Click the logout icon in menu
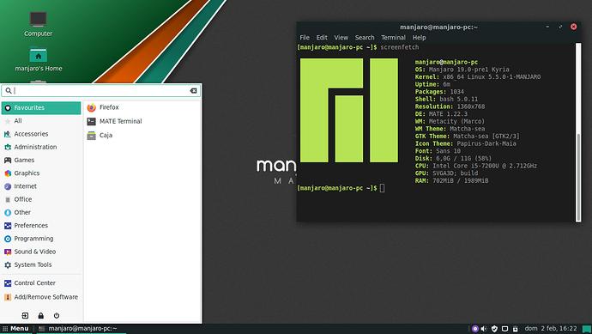 pyautogui.click(x=25, y=315)
